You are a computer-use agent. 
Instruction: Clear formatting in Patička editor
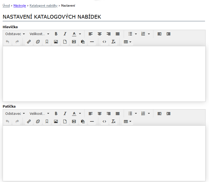click(x=113, y=121)
